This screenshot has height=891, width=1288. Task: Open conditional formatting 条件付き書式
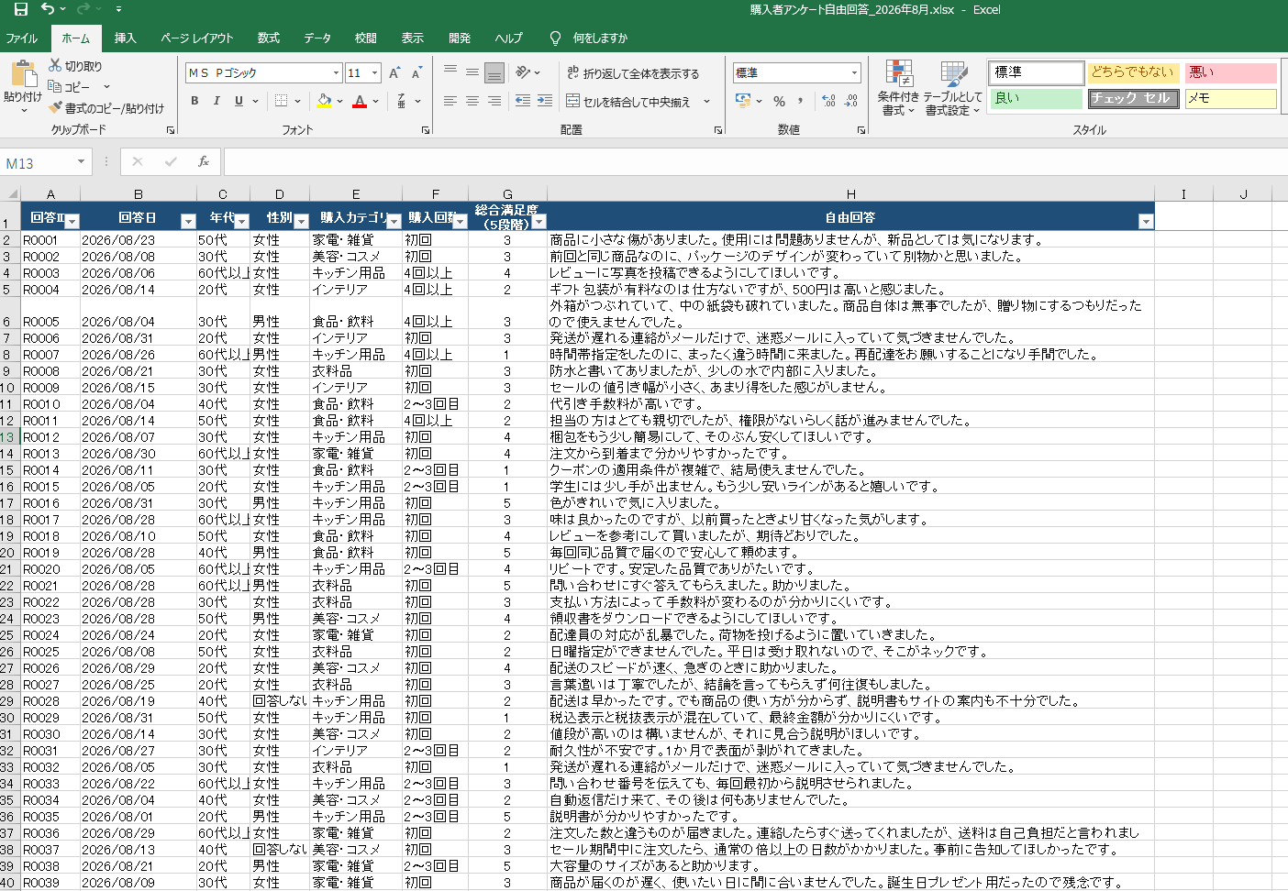[x=898, y=88]
